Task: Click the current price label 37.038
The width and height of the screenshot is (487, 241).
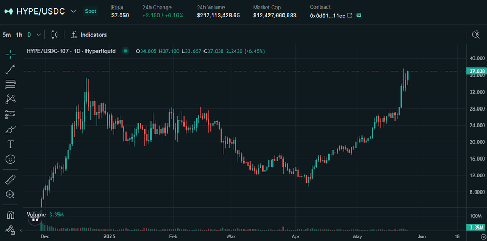Action: 477,71
